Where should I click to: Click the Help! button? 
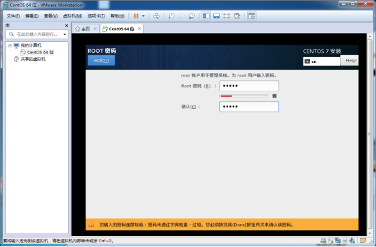pyautogui.click(x=350, y=60)
